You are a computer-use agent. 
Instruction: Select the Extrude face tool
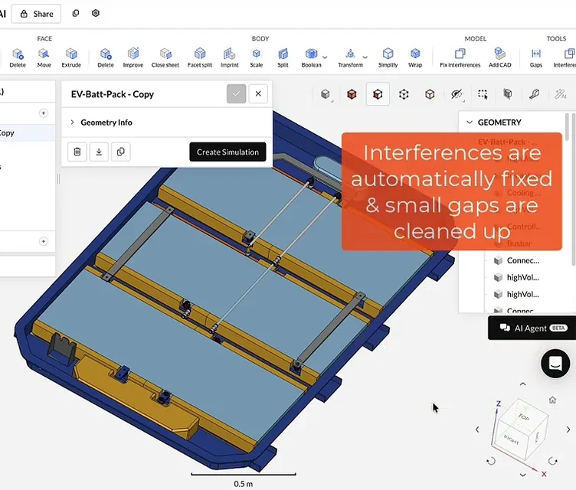click(71, 57)
